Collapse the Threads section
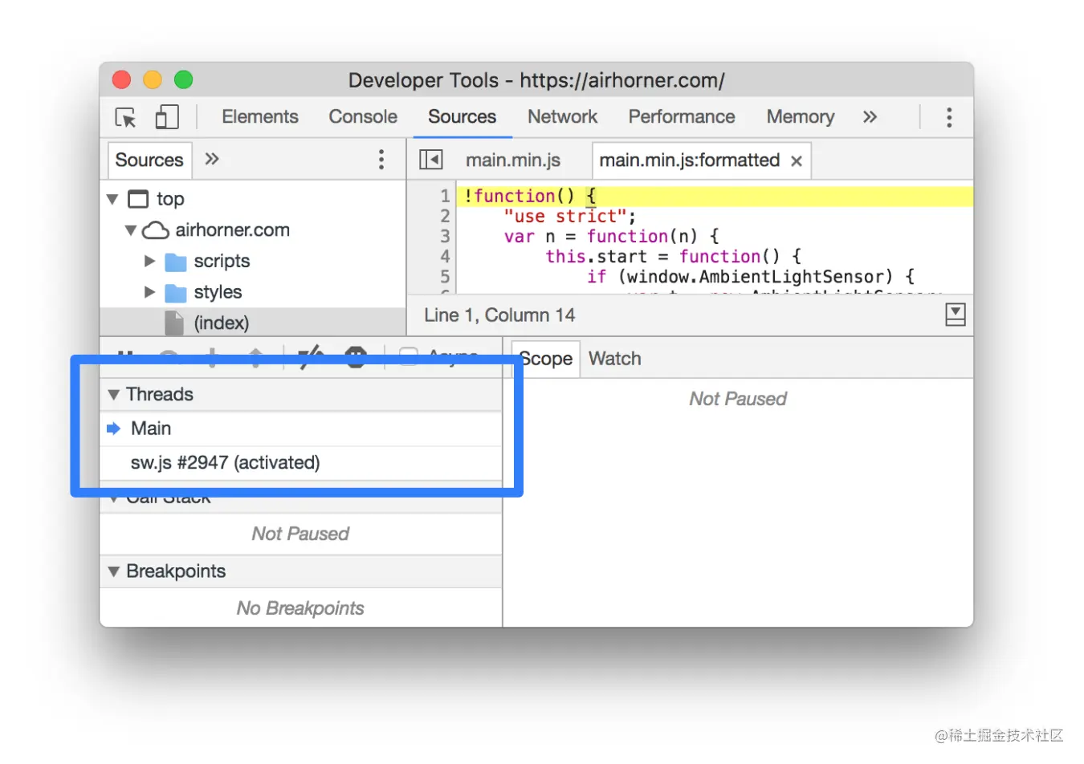Viewport: 1084px width, 764px height. pos(114,395)
